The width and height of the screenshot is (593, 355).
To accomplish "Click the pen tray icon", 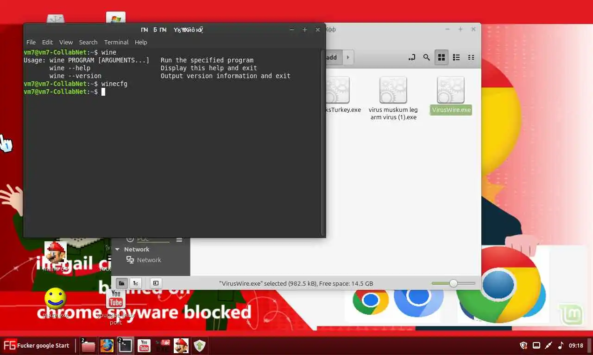I will (549, 345).
